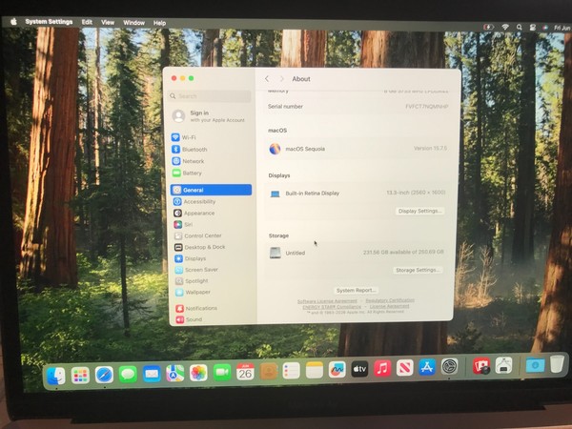Focus the settings Search field
This screenshot has height=429, width=572.
(210, 96)
